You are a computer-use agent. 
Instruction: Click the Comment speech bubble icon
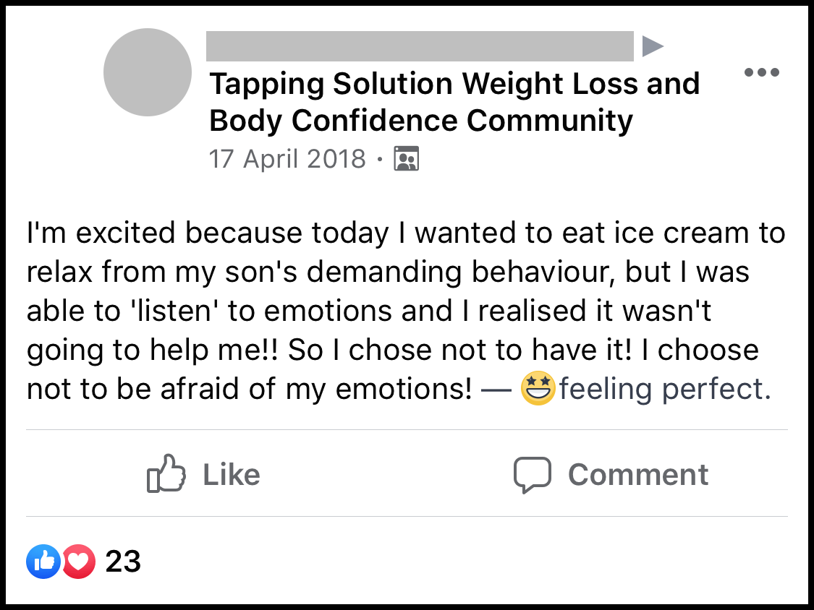pyautogui.click(x=533, y=474)
